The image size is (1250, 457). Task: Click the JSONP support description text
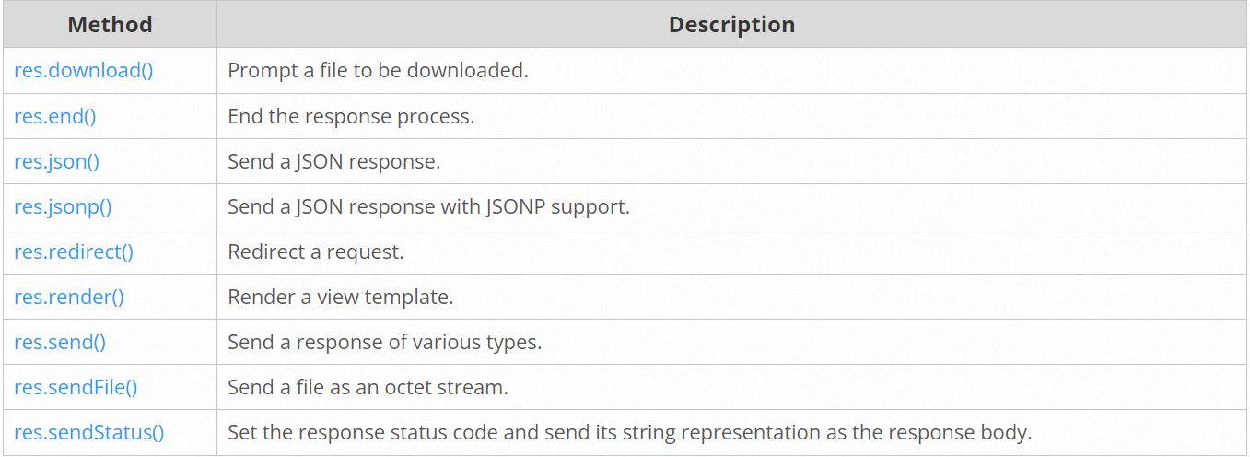(x=428, y=206)
